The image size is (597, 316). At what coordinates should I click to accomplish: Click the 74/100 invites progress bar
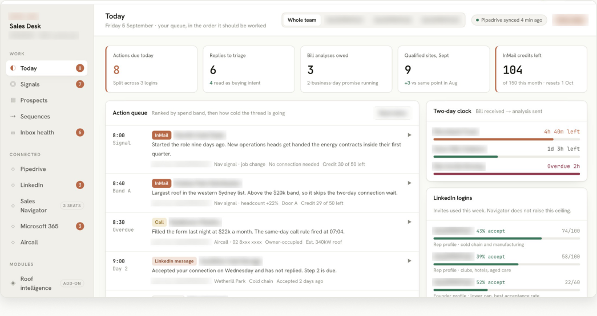[506, 239]
